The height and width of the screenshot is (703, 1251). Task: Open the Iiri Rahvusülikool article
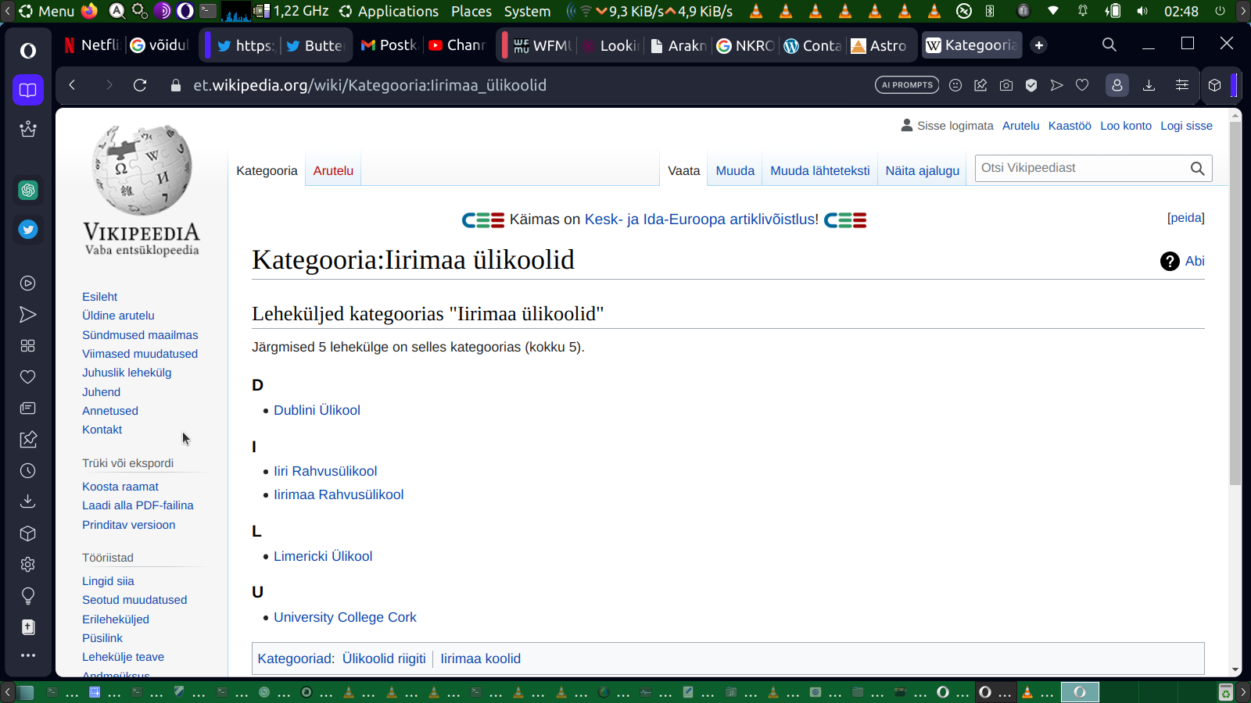click(x=325, y=471)
